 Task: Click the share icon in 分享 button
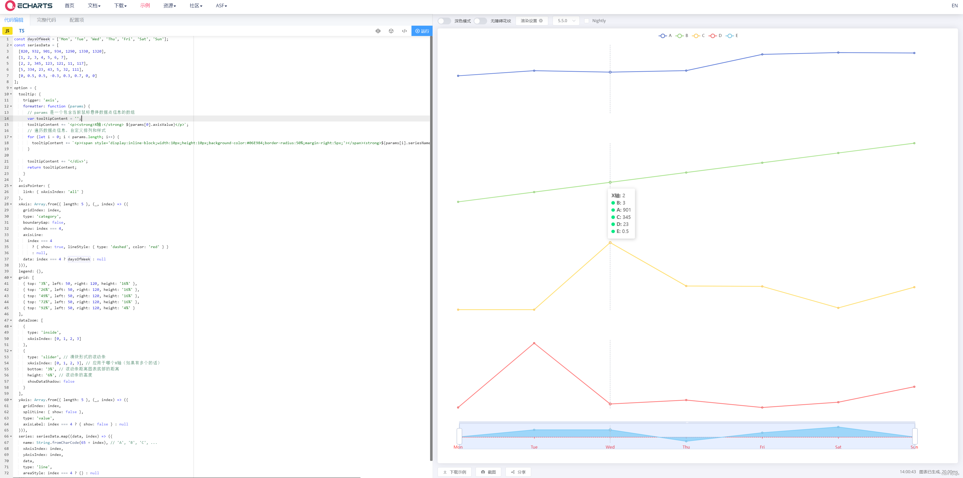click(x=513, y=472)
